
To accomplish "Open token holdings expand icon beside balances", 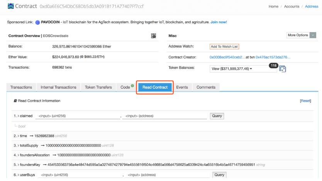I will [282, 69].
